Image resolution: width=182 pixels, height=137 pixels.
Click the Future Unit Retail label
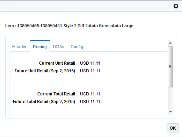pos(45,71)
